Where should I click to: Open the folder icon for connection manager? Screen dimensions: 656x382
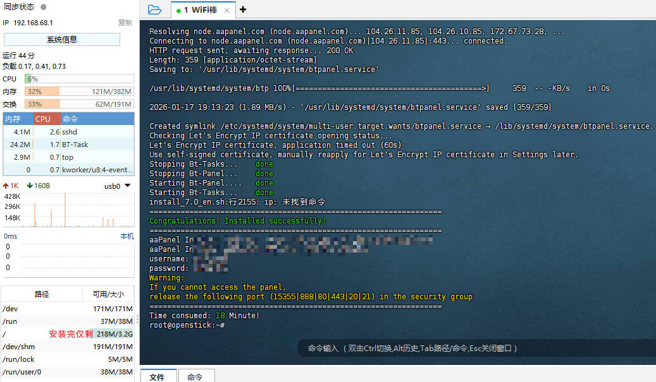(x=154, y=9)
